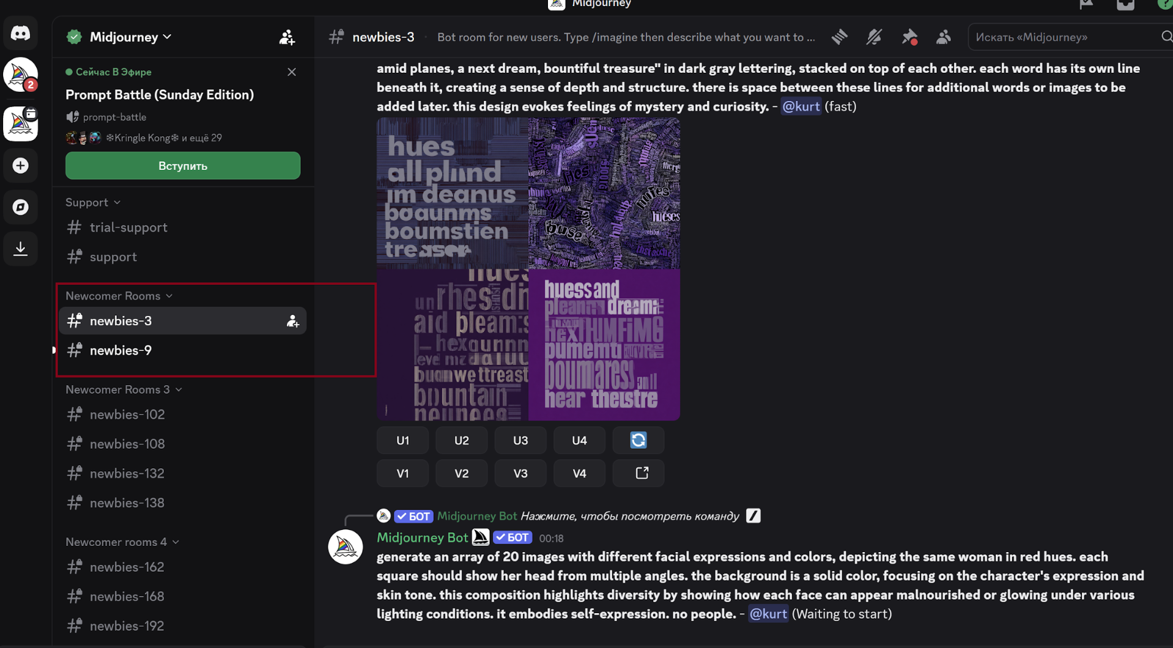Open the generated purple text image grid
The height and width of the screenshot is (648, 1173).
point(528,269)
